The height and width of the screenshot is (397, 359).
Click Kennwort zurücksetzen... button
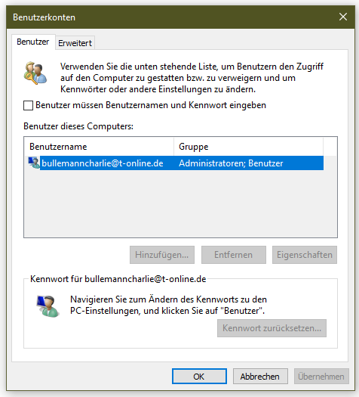point(272,328)
